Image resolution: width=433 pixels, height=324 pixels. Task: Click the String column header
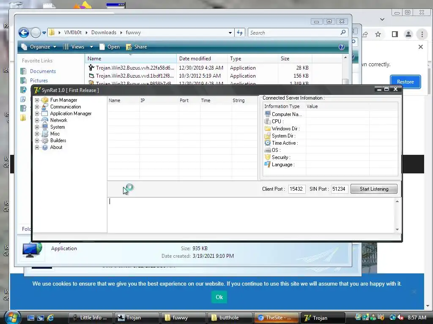tap(244, 100)
